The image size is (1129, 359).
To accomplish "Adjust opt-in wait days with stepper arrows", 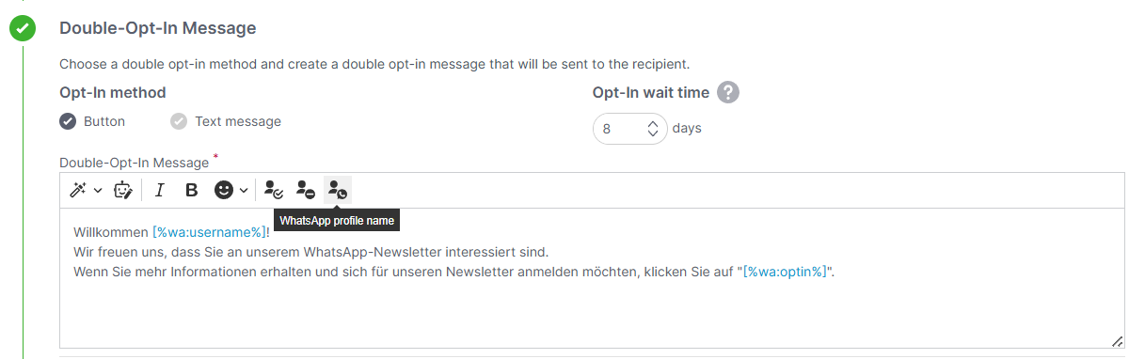I will coord(653,129).
